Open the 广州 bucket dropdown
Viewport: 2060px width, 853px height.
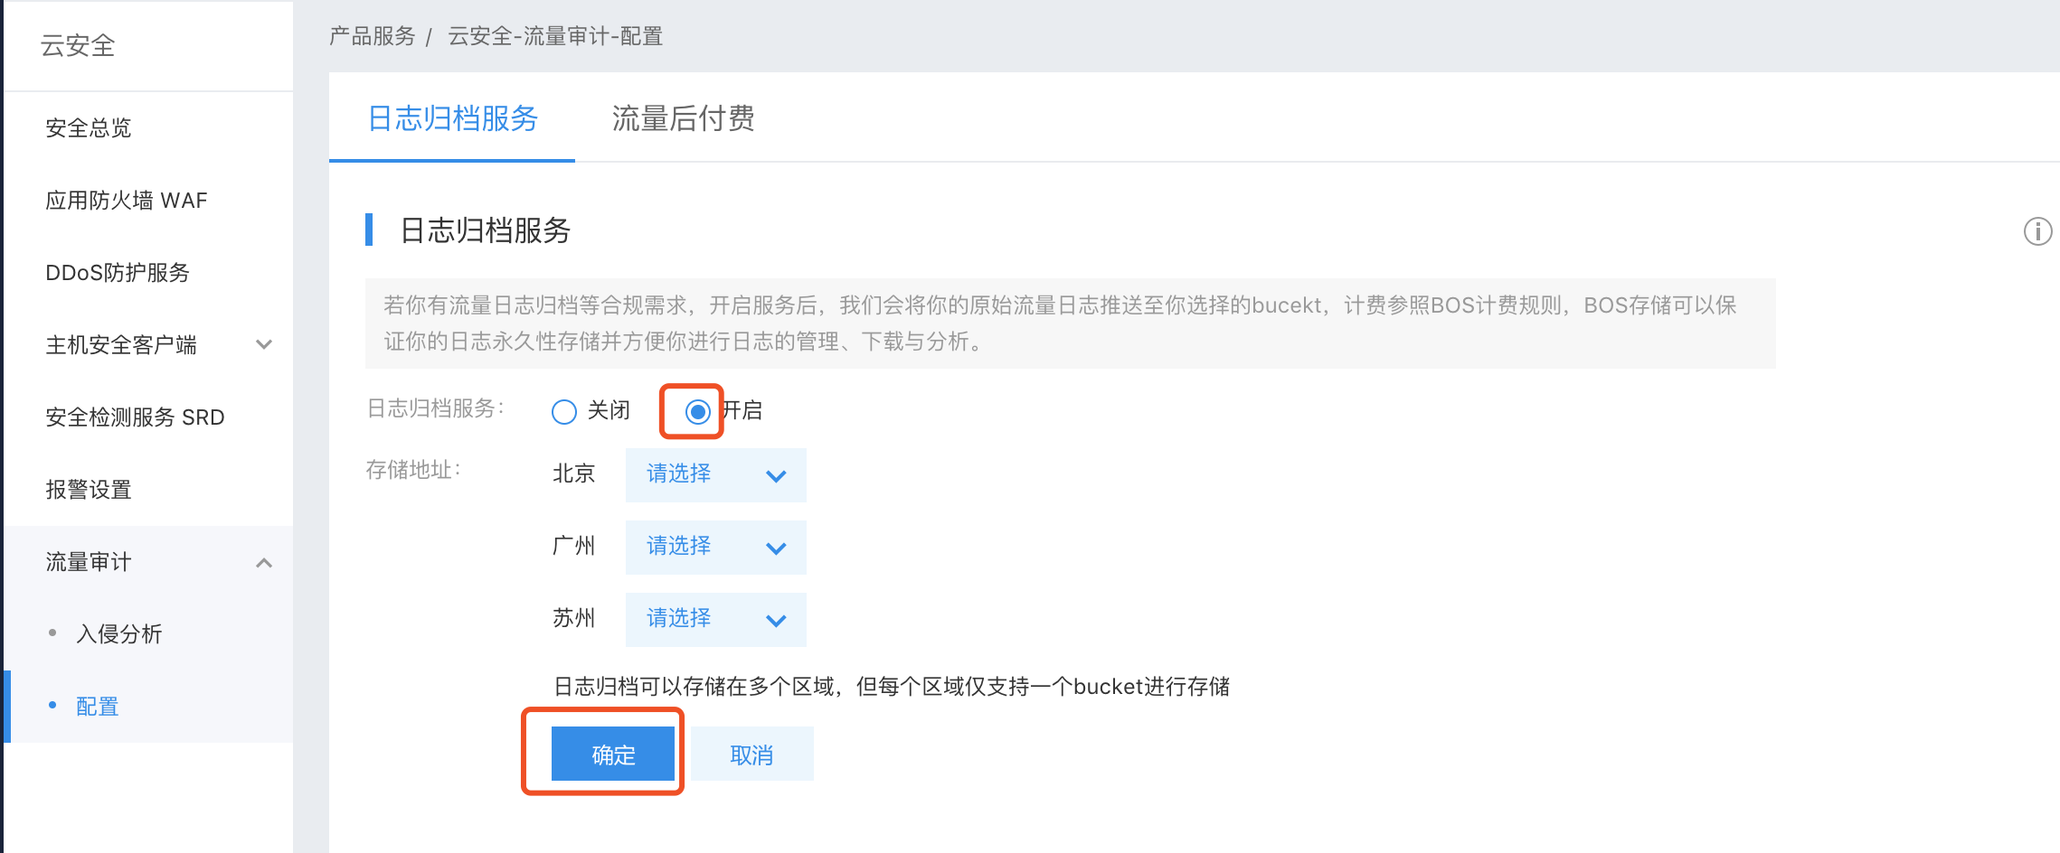(x=715, y=548)
